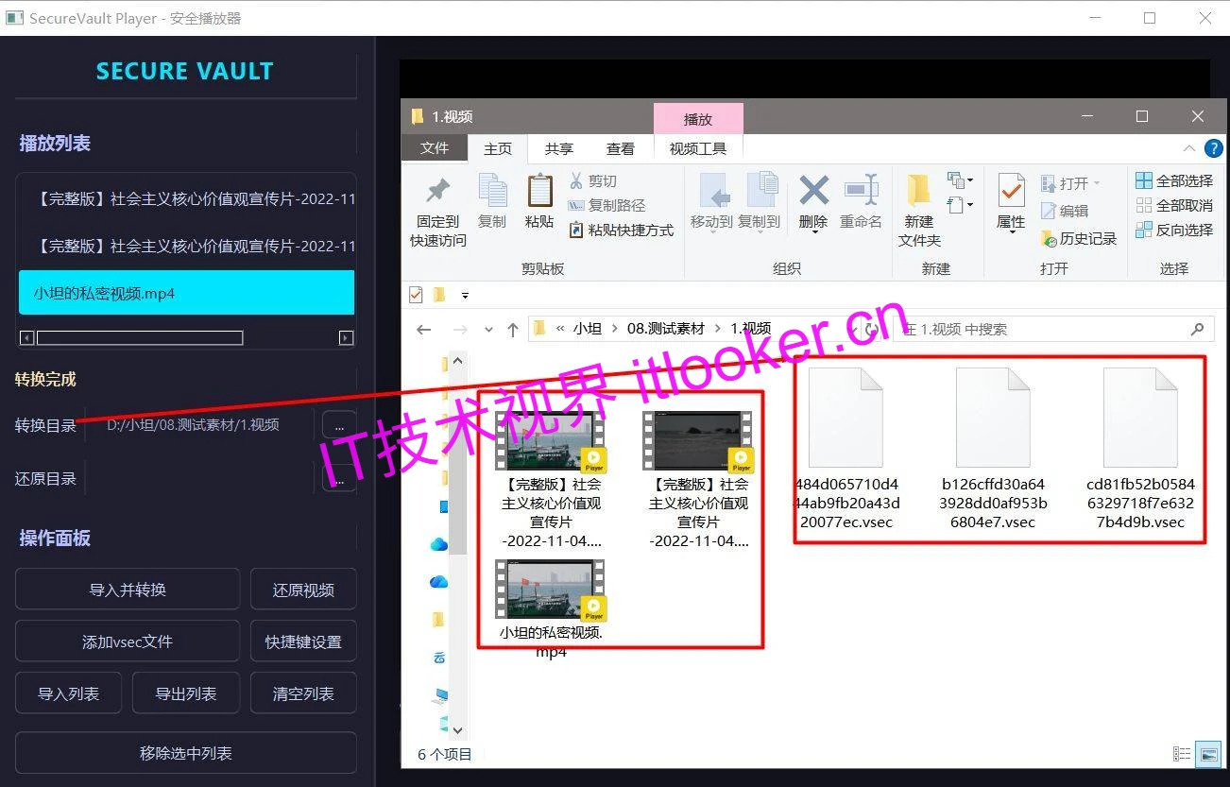1230x787 pixels.
Task: Check the item checkbox near the address bar
Action: (415, 294)
